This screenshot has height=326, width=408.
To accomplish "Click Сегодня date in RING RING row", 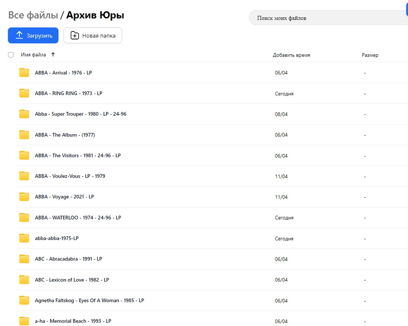I will pyautogui.click(x=284, y=94).
